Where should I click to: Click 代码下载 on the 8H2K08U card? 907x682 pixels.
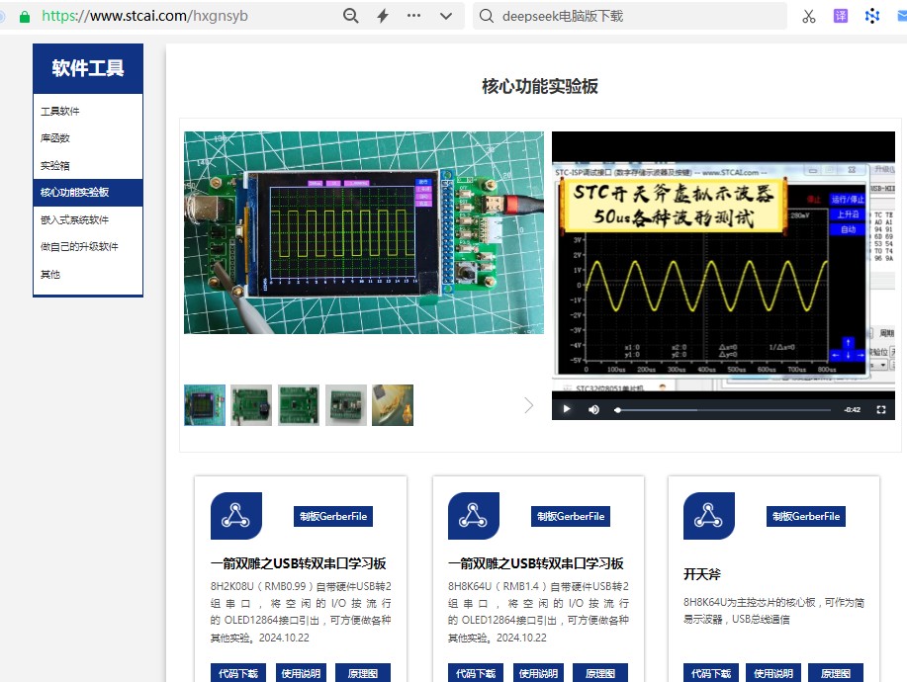click(x=237, y=673)
